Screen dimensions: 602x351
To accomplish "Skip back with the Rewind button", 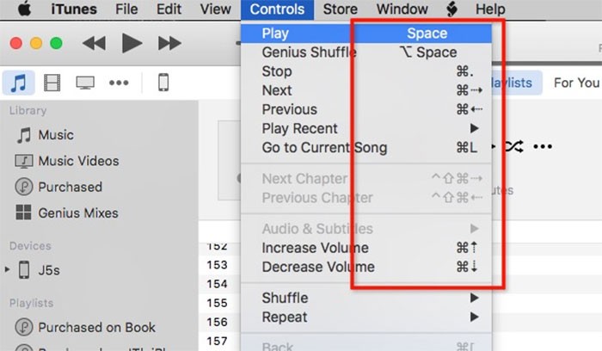I will pos(94,43).
